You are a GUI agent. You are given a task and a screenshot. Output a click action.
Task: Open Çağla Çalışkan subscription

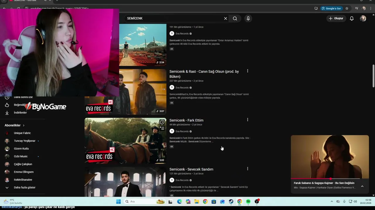(22, 164)
